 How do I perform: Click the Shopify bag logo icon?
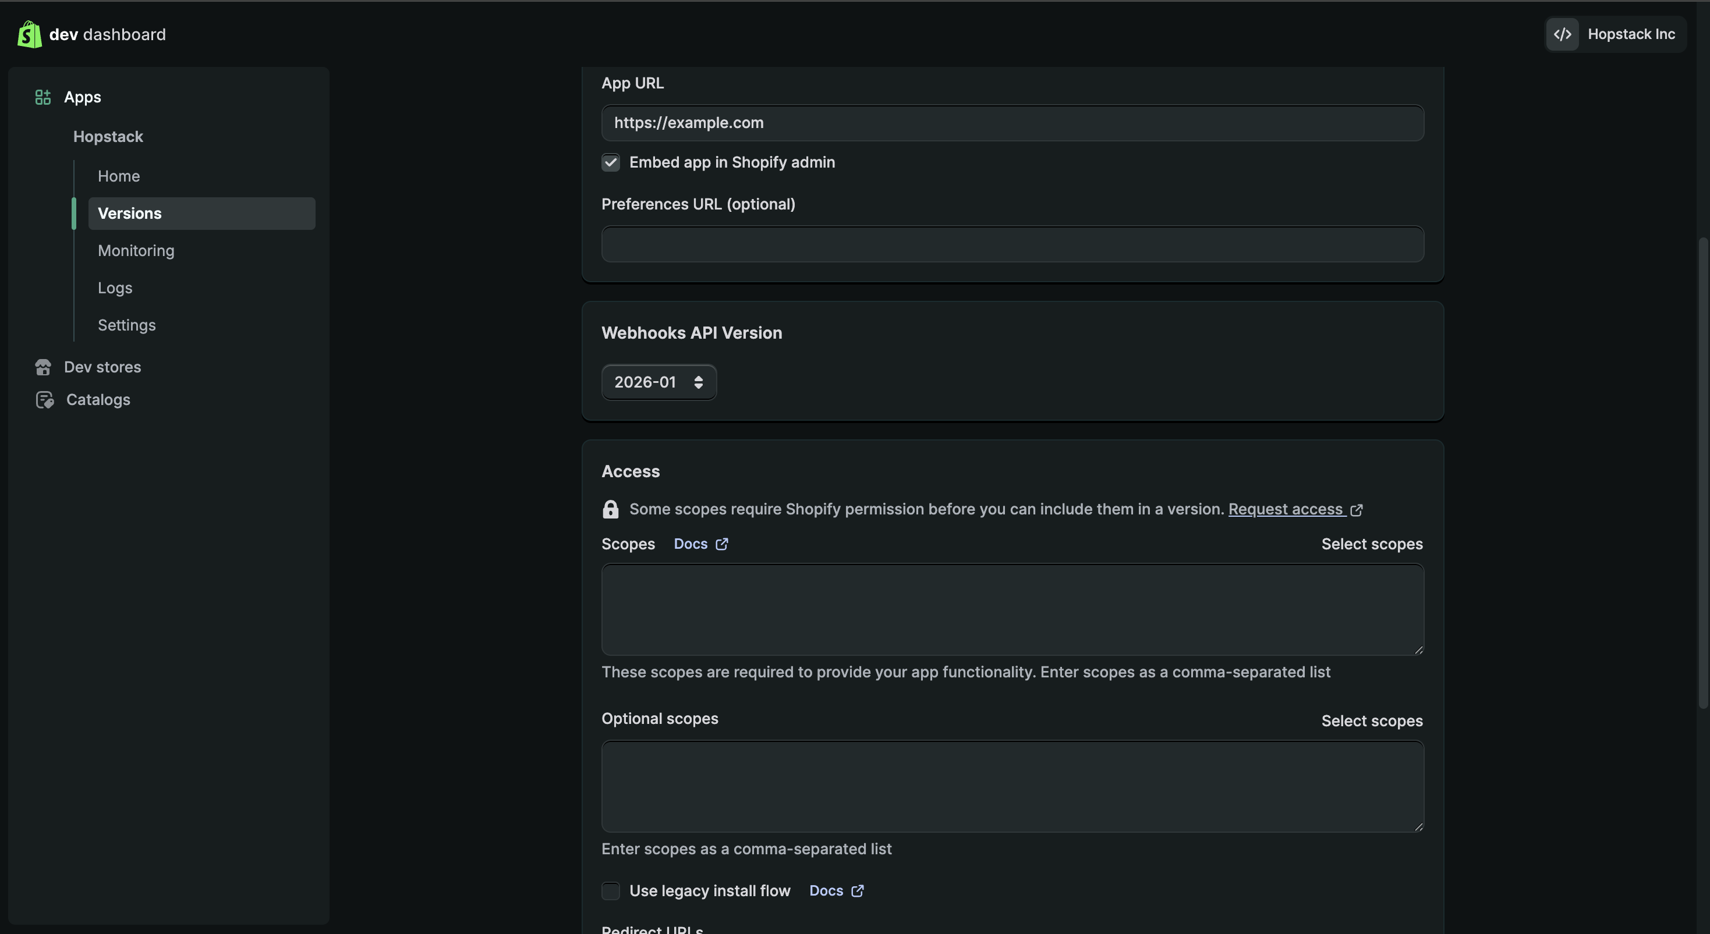[29, 34]
